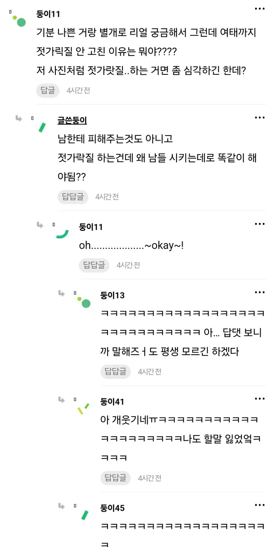Click the green arc avatar beside 둥이11's okay reply
This screenshot has height=547, width=273.
pyautogui.click(x=62, y=234)
